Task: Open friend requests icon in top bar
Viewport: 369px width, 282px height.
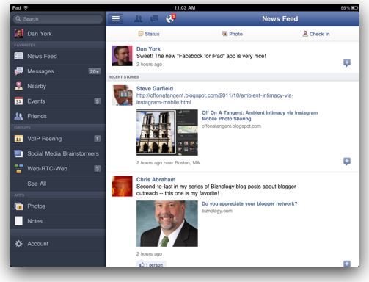Action: 139,18
